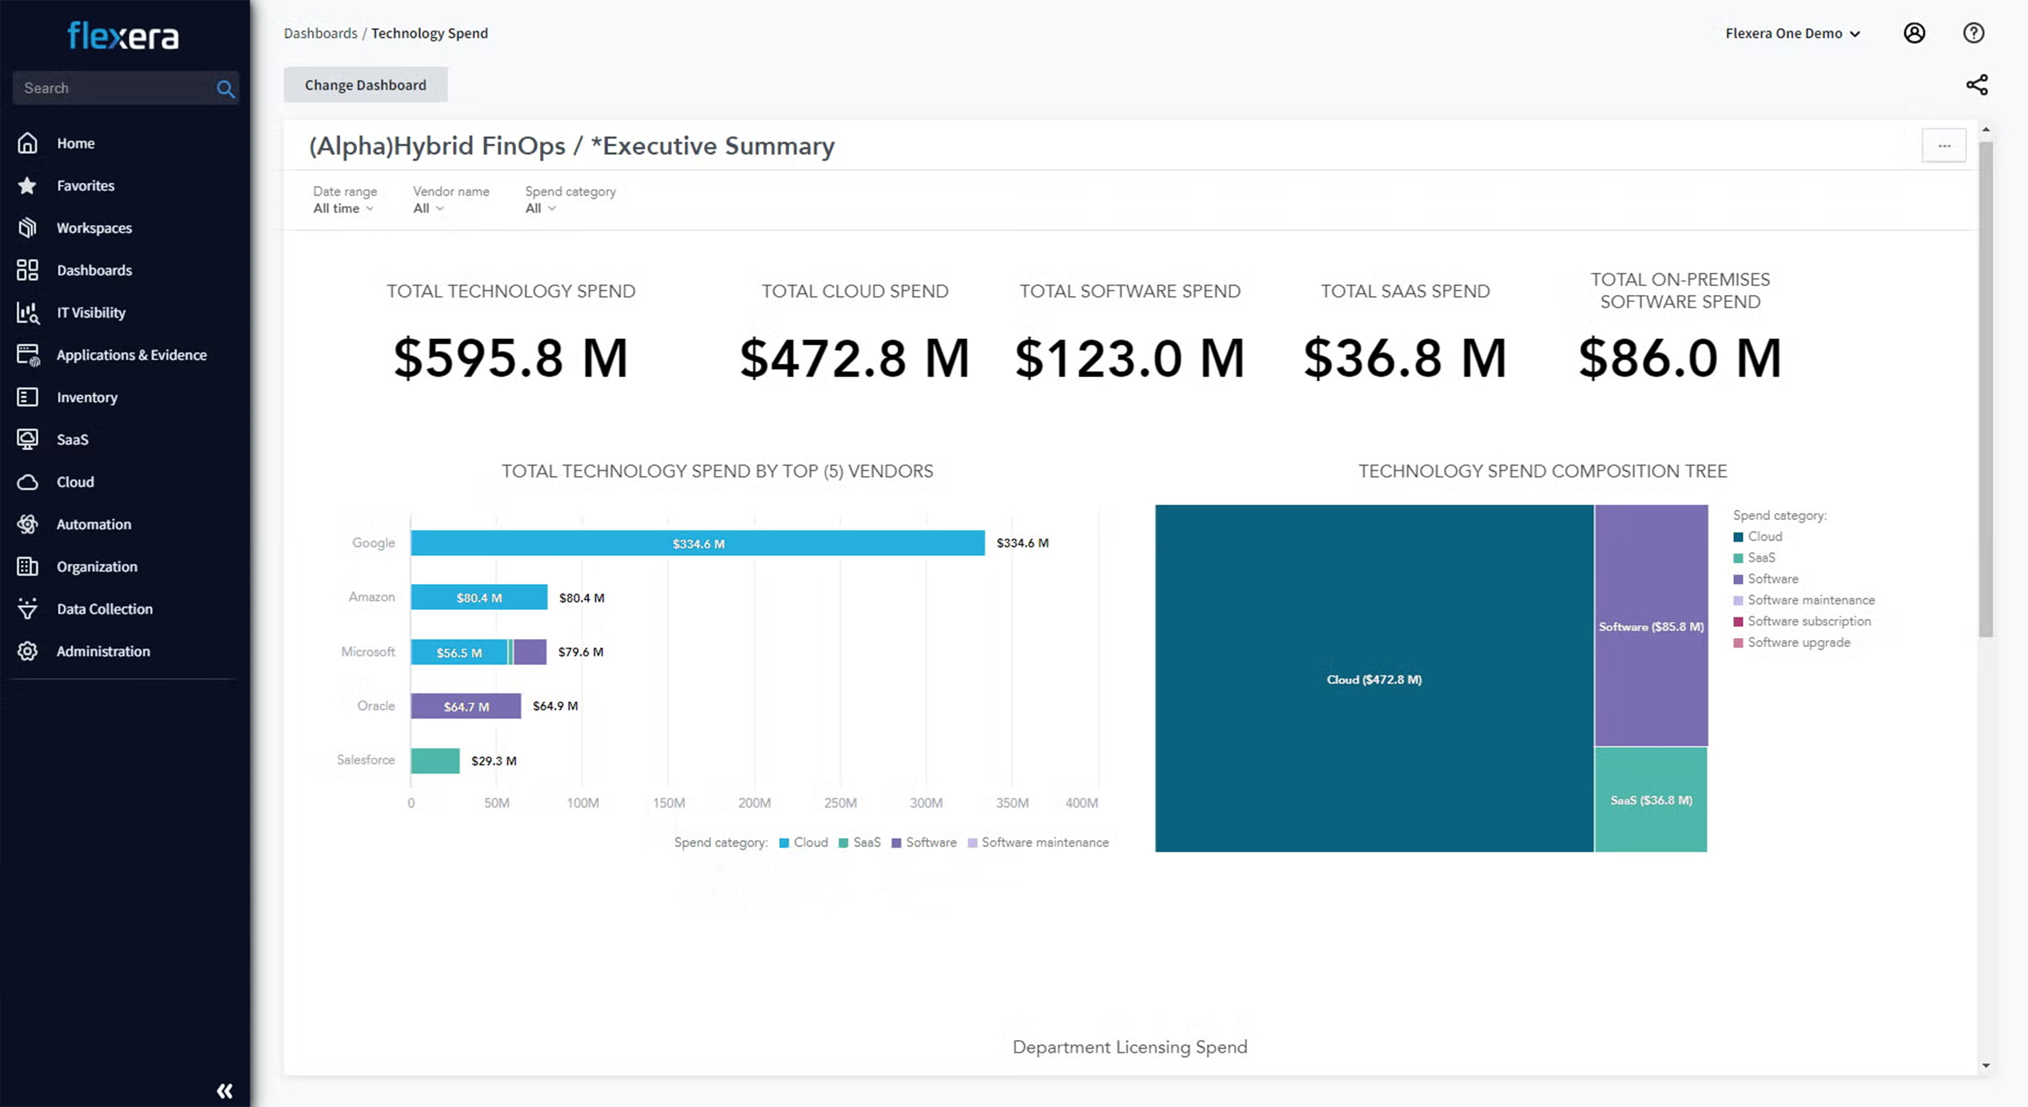Screen dimensions: 2028x1107
Task: Click the IT Visibility chart icon
Action: (x=28, y=313)
